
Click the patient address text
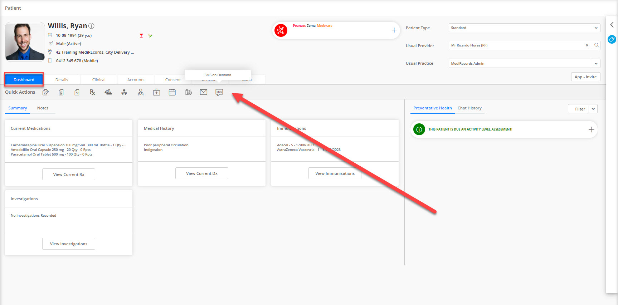95,52
